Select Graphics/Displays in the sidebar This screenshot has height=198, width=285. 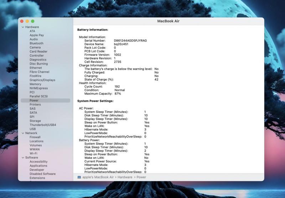pyautogui.click(x=42, y=80)
